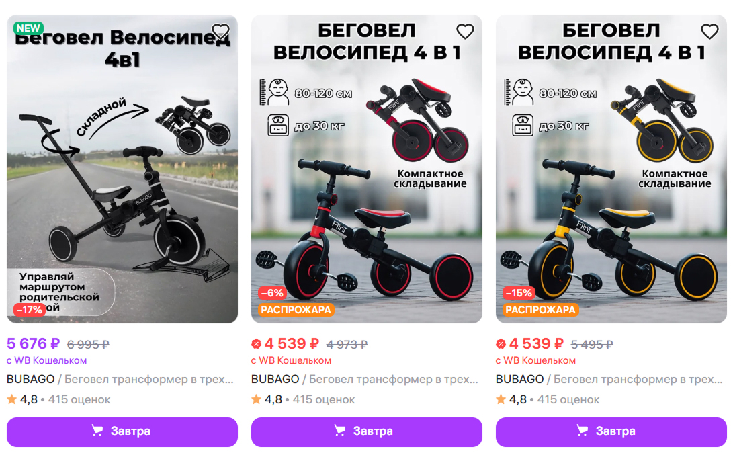Add the black bike to cart via Завтра
Viewport: 733px width, 453px height.
click(122, 432)
